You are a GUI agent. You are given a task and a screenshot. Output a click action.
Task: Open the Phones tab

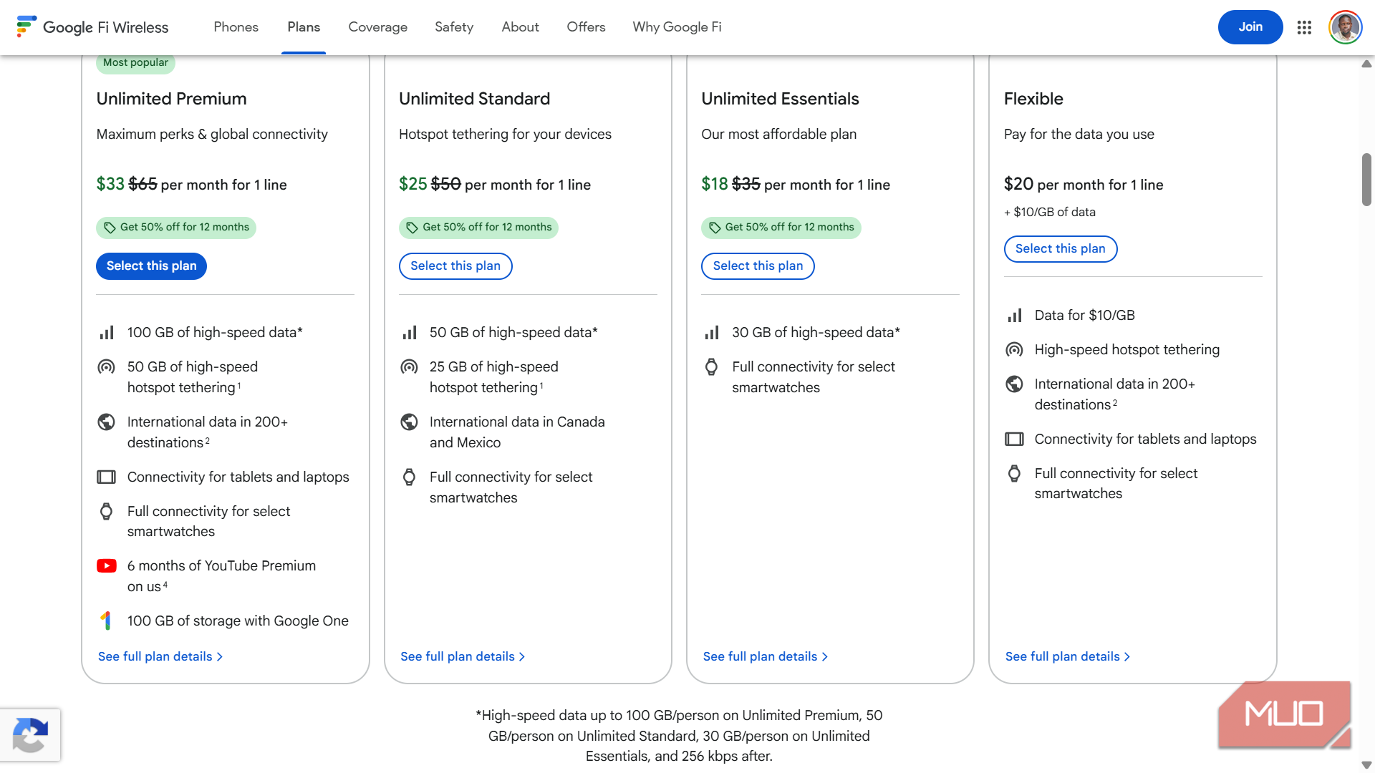236,27
